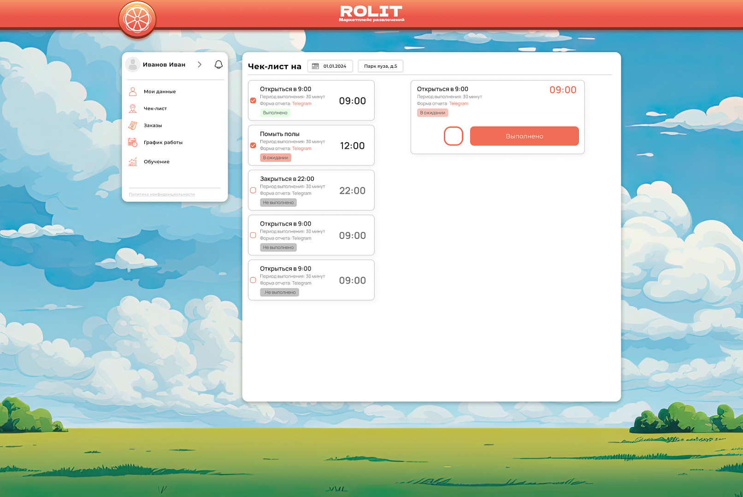Uncheck the Помыть полы task checkbox
The width and height of the screenshot is (743, 497).
tap(253, 145)
